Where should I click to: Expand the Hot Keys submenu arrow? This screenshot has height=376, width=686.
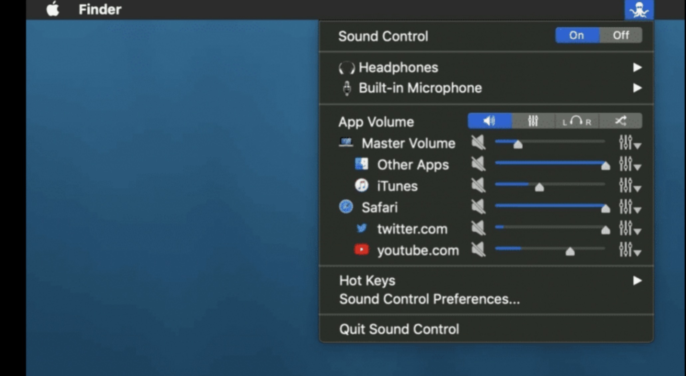pos(637,281)
